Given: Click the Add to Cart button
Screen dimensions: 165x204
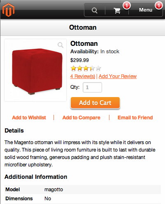Looking at the screenshot, I should 95,103.
